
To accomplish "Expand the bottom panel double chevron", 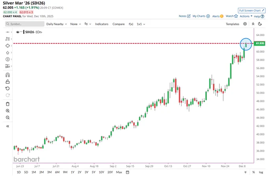I will pos(246,172).
